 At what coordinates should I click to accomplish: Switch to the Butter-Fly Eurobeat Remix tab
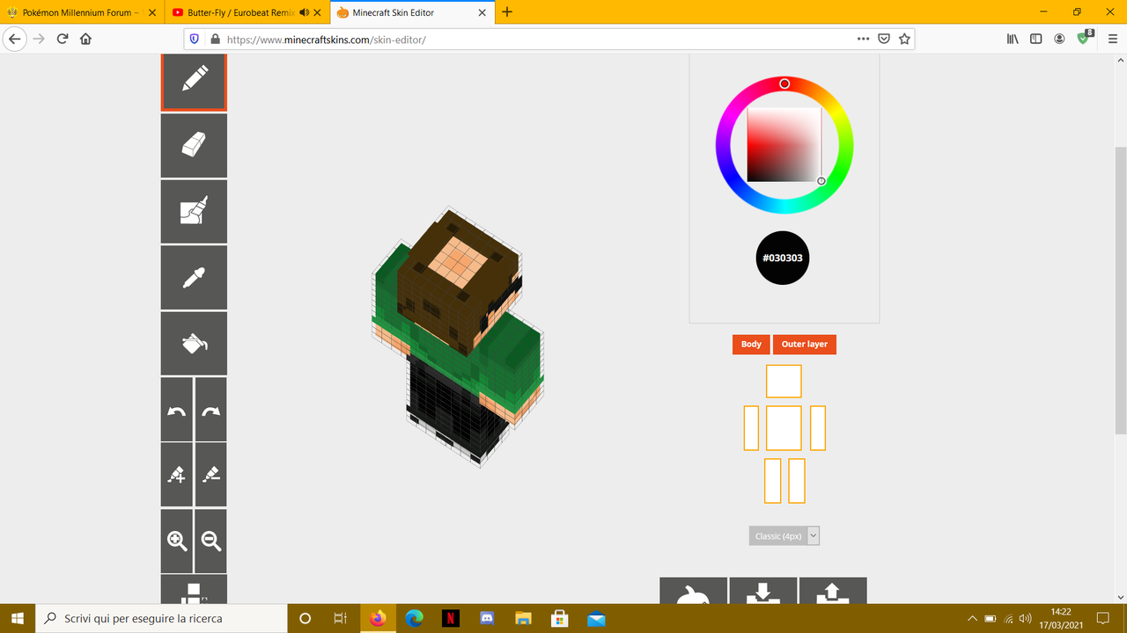coord(233,12)
